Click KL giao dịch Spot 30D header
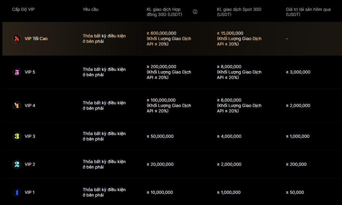The width and height of the screenshot is (342, 205). pyautogui.click(x=239, y=12)
